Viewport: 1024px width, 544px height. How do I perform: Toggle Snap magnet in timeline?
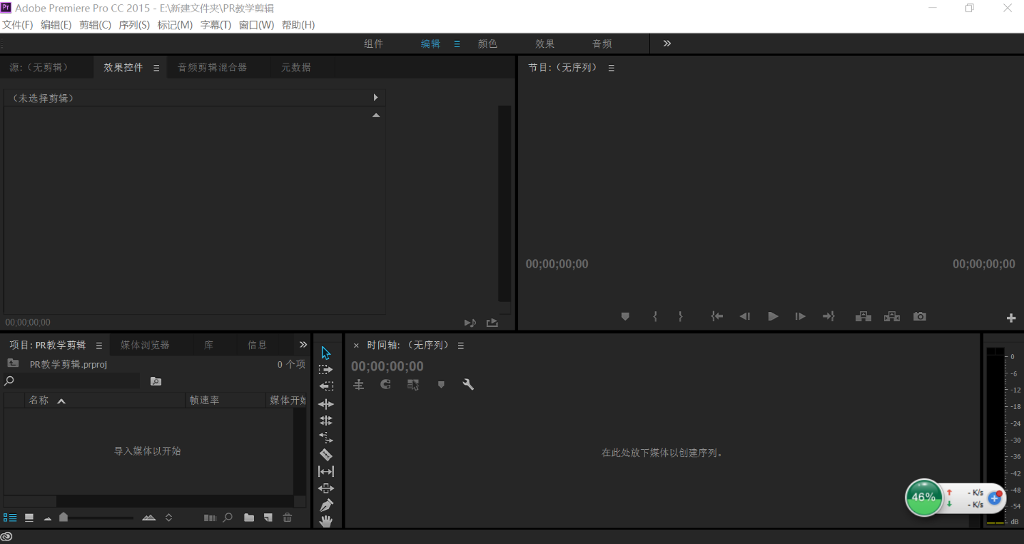click(x=386, y=385)
